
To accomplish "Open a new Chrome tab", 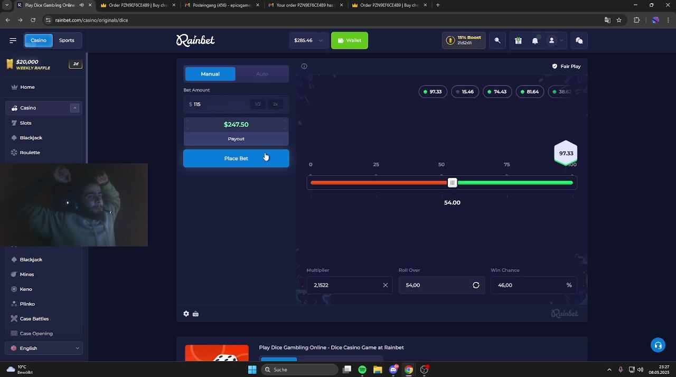I will tap(438, 5).
